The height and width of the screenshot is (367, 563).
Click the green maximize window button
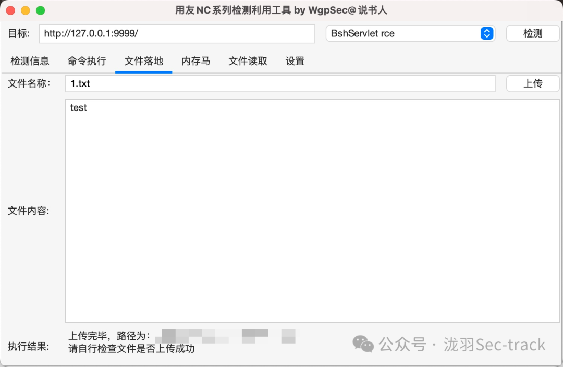tap(41, 10)
